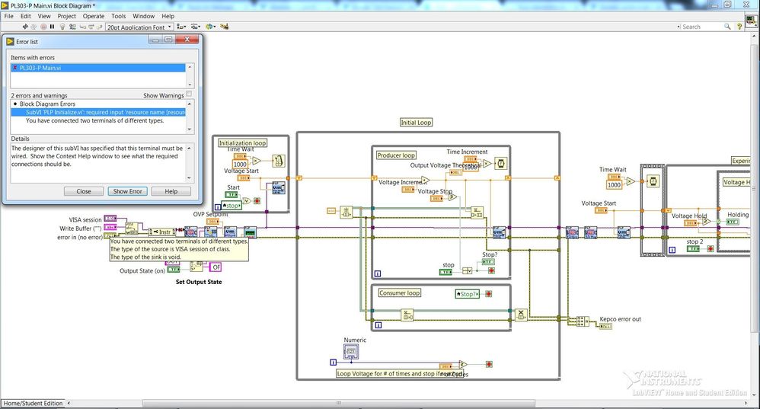Toggle Retain Wire Values toolbar icon
The image size is (760, 409).
click(x=72, y=27)
